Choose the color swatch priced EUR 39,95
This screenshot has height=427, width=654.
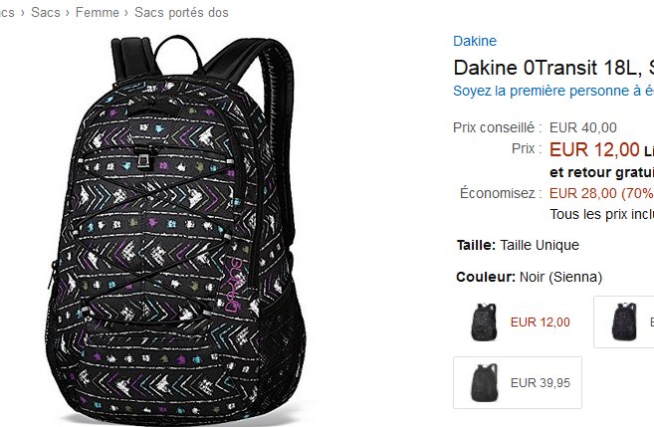[x=517, y=381]
